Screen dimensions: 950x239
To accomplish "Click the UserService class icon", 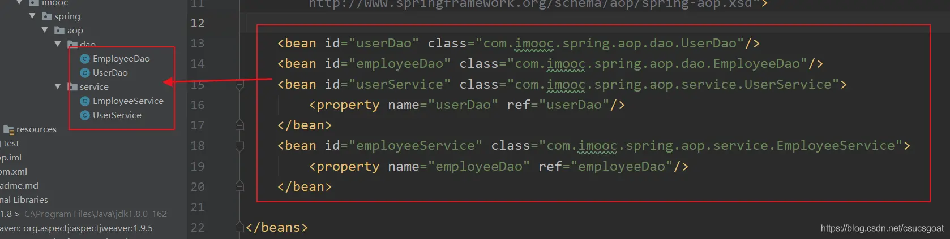I will point(85,115).
